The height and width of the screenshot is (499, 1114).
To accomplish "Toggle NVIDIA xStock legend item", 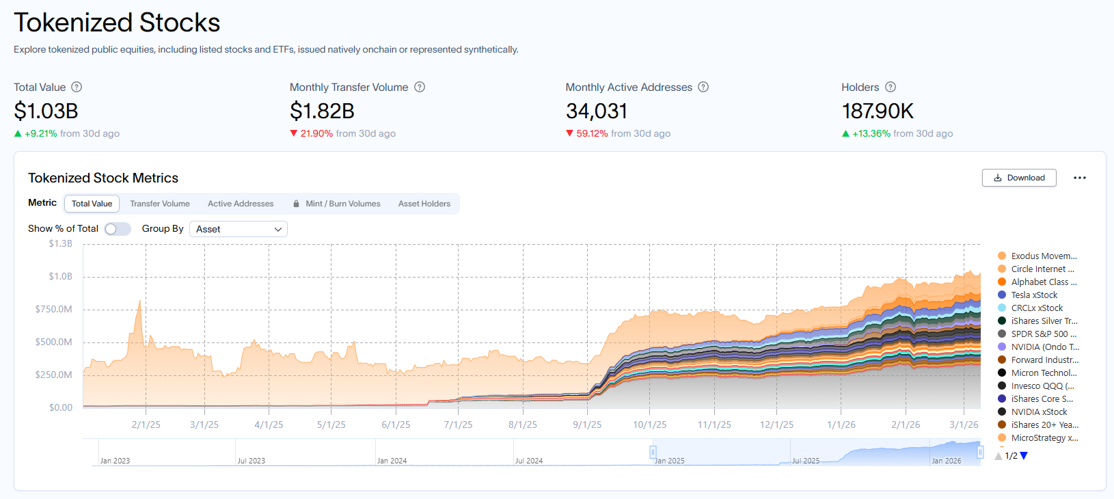I will click(x=1039, y=412).
